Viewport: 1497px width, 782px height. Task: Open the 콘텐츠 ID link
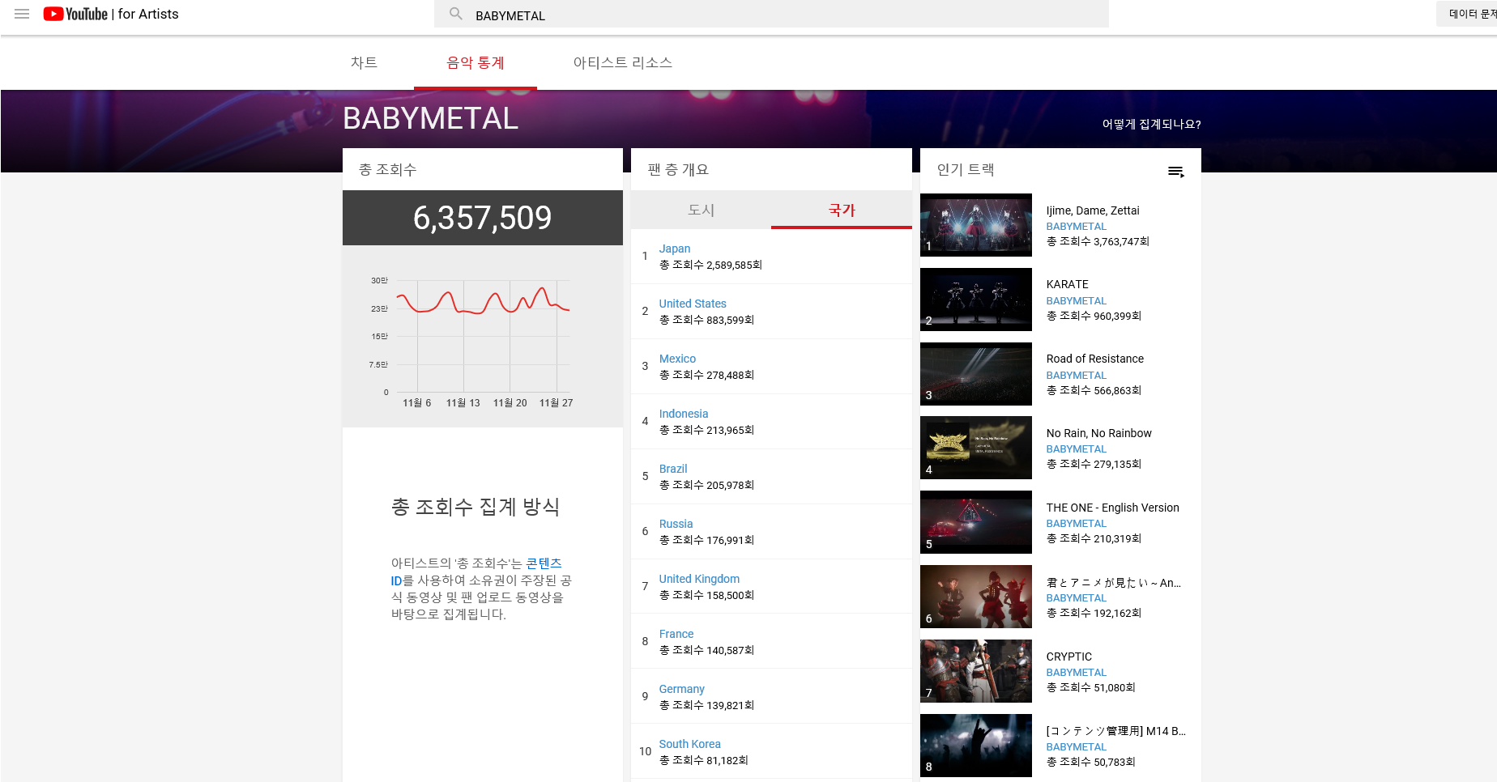[544, 563]
